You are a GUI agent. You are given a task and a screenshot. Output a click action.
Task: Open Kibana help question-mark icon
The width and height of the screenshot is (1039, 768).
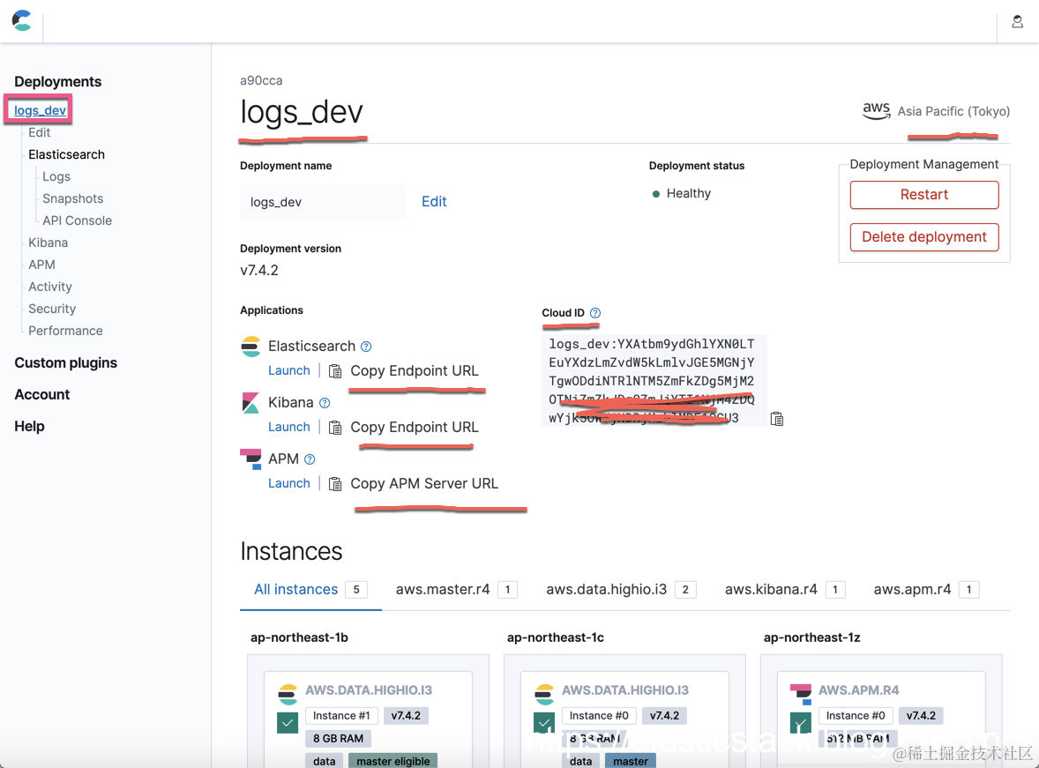point(324,403)
